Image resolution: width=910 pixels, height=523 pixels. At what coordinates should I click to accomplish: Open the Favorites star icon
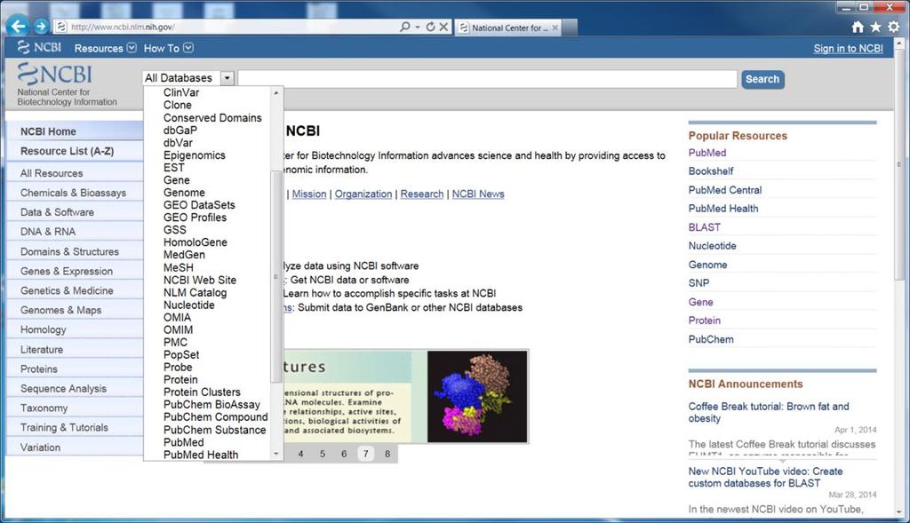(x=875, y=27)
